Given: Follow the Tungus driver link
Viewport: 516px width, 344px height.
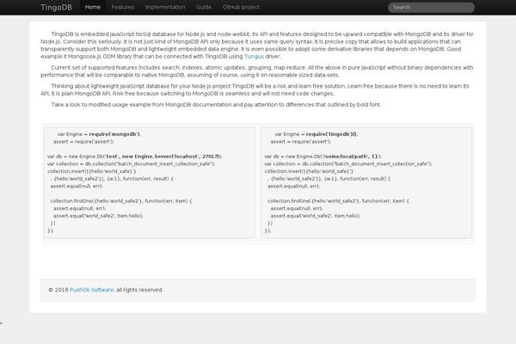Looking at the screenshot, I should (254, 56).
